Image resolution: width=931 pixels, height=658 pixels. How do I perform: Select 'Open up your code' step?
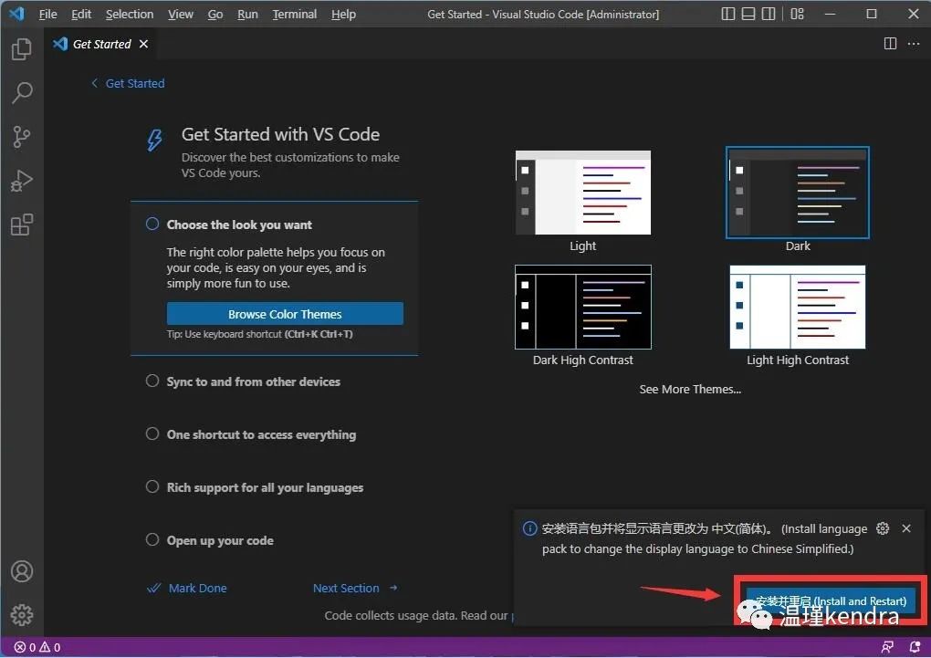[210, 540]
